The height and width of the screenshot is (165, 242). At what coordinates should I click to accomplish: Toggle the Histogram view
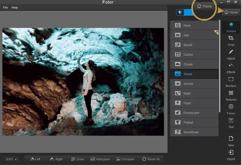(100, 159)
